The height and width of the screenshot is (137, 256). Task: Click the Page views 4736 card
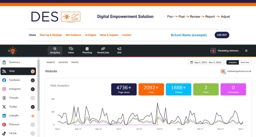pyautogui.click(x=124, y=89)
